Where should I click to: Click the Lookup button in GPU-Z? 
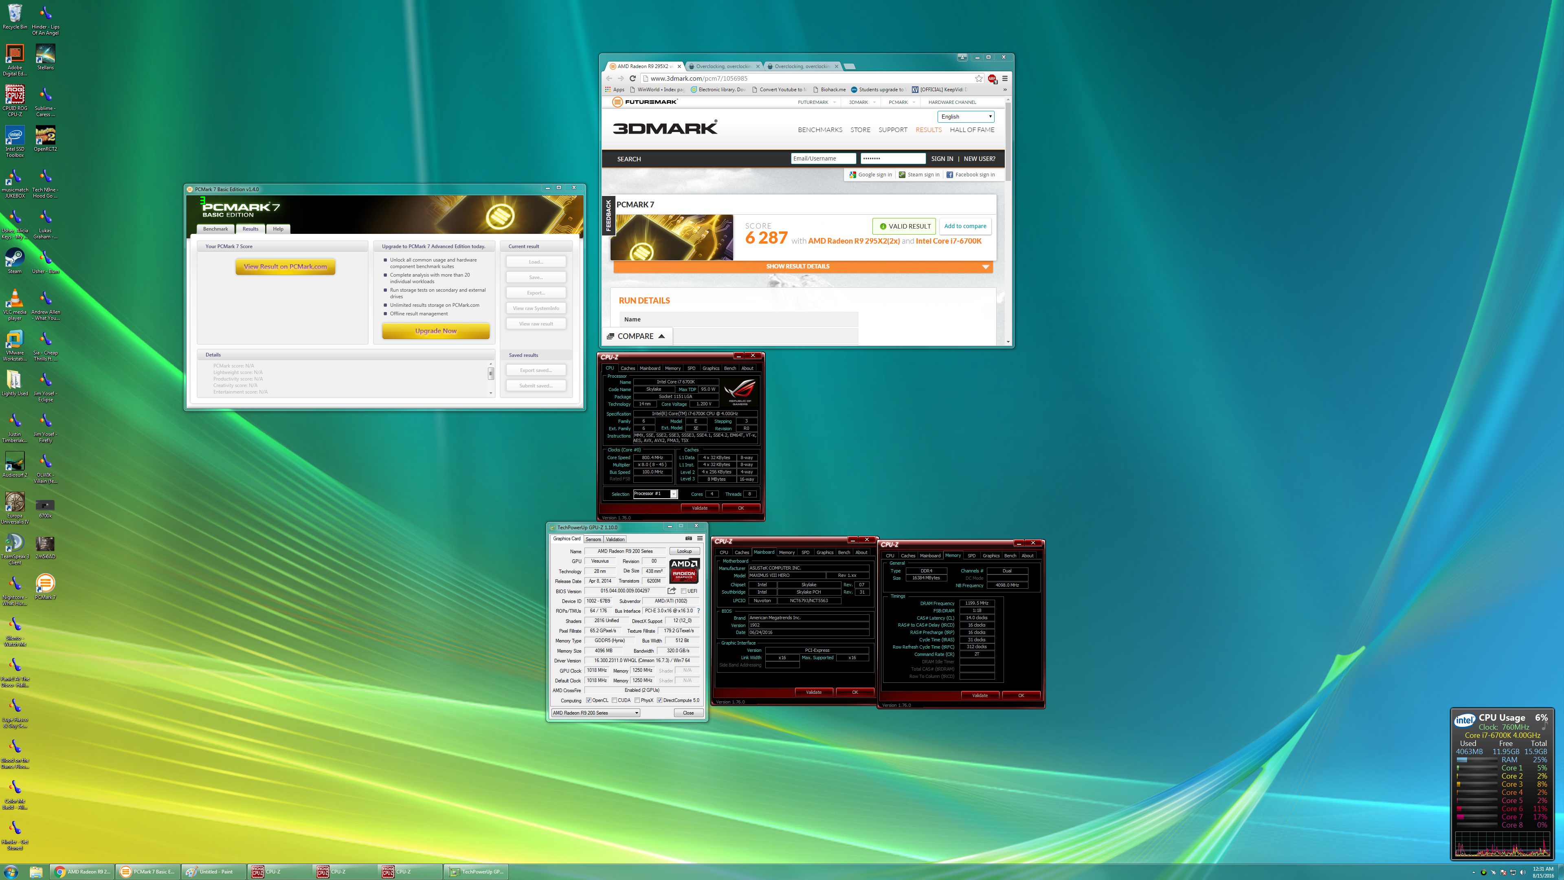tap(685, 552)
